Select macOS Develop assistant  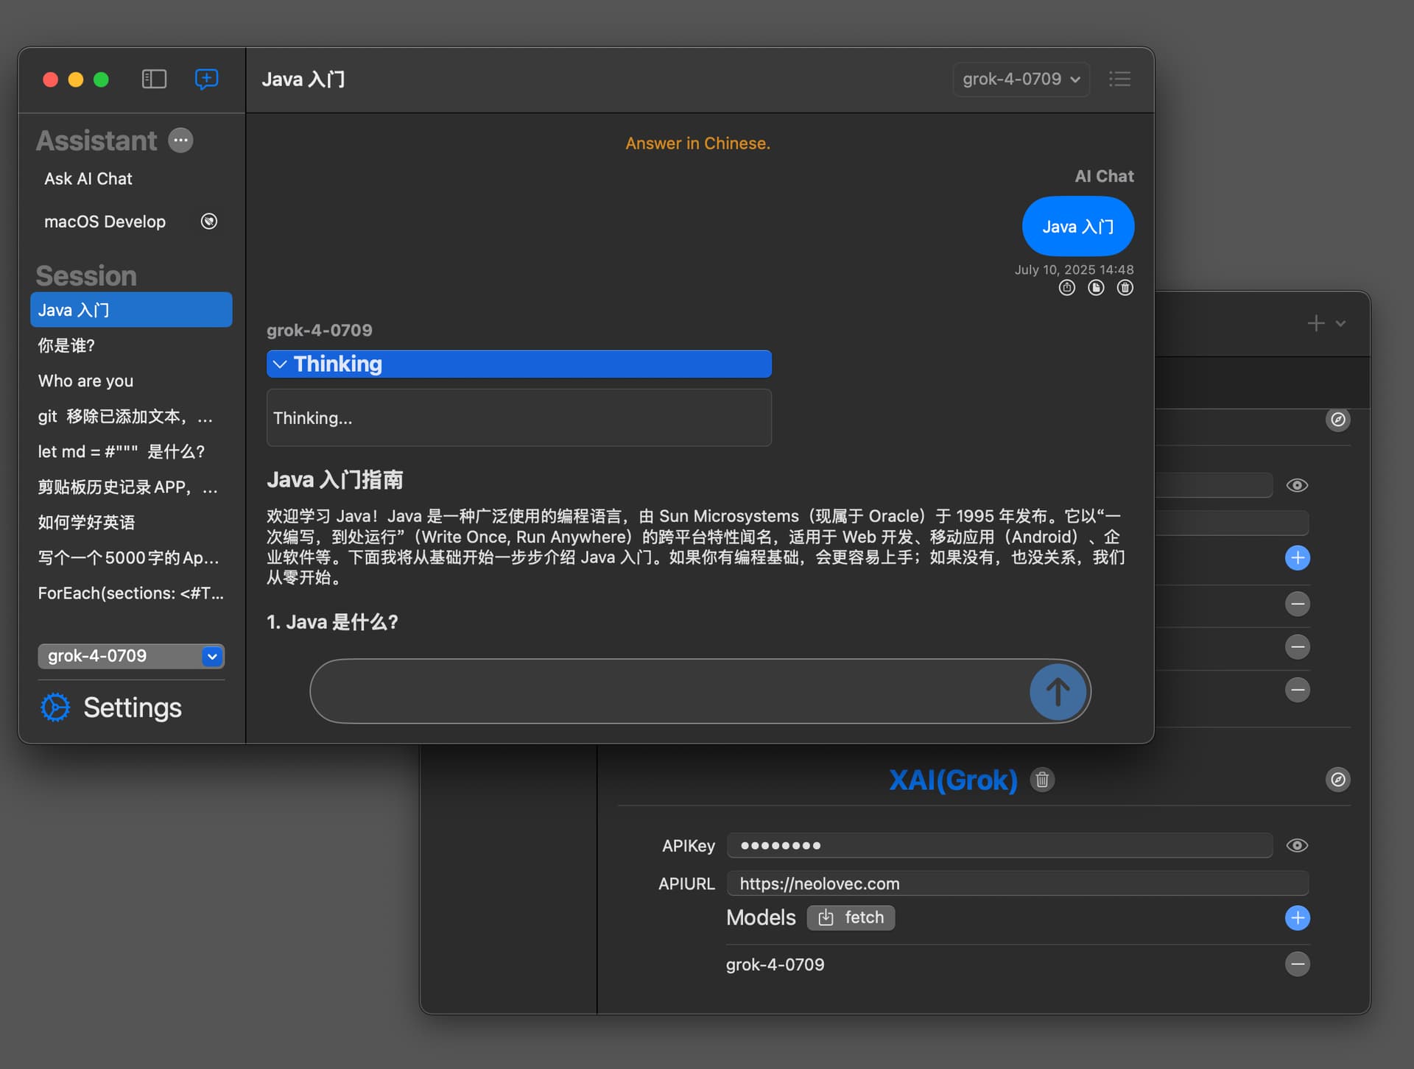point(105,222)
